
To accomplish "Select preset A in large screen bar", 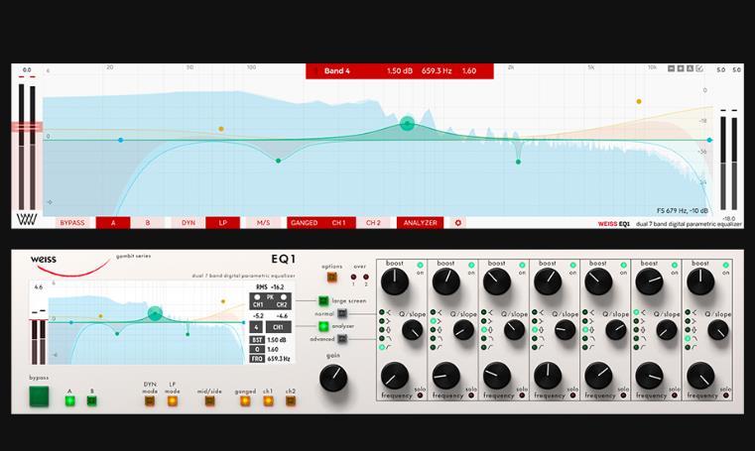I will point(113,223).
